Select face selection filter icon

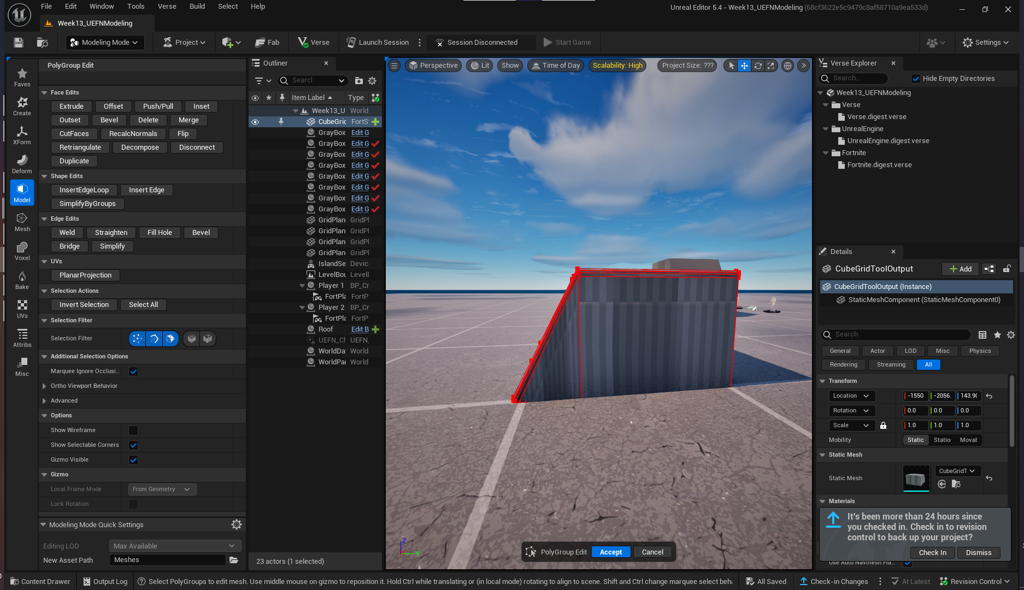tap(170, 339)
